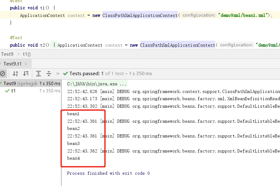Click the '1 s 350 ms' duration beside t1

(50, 91)
